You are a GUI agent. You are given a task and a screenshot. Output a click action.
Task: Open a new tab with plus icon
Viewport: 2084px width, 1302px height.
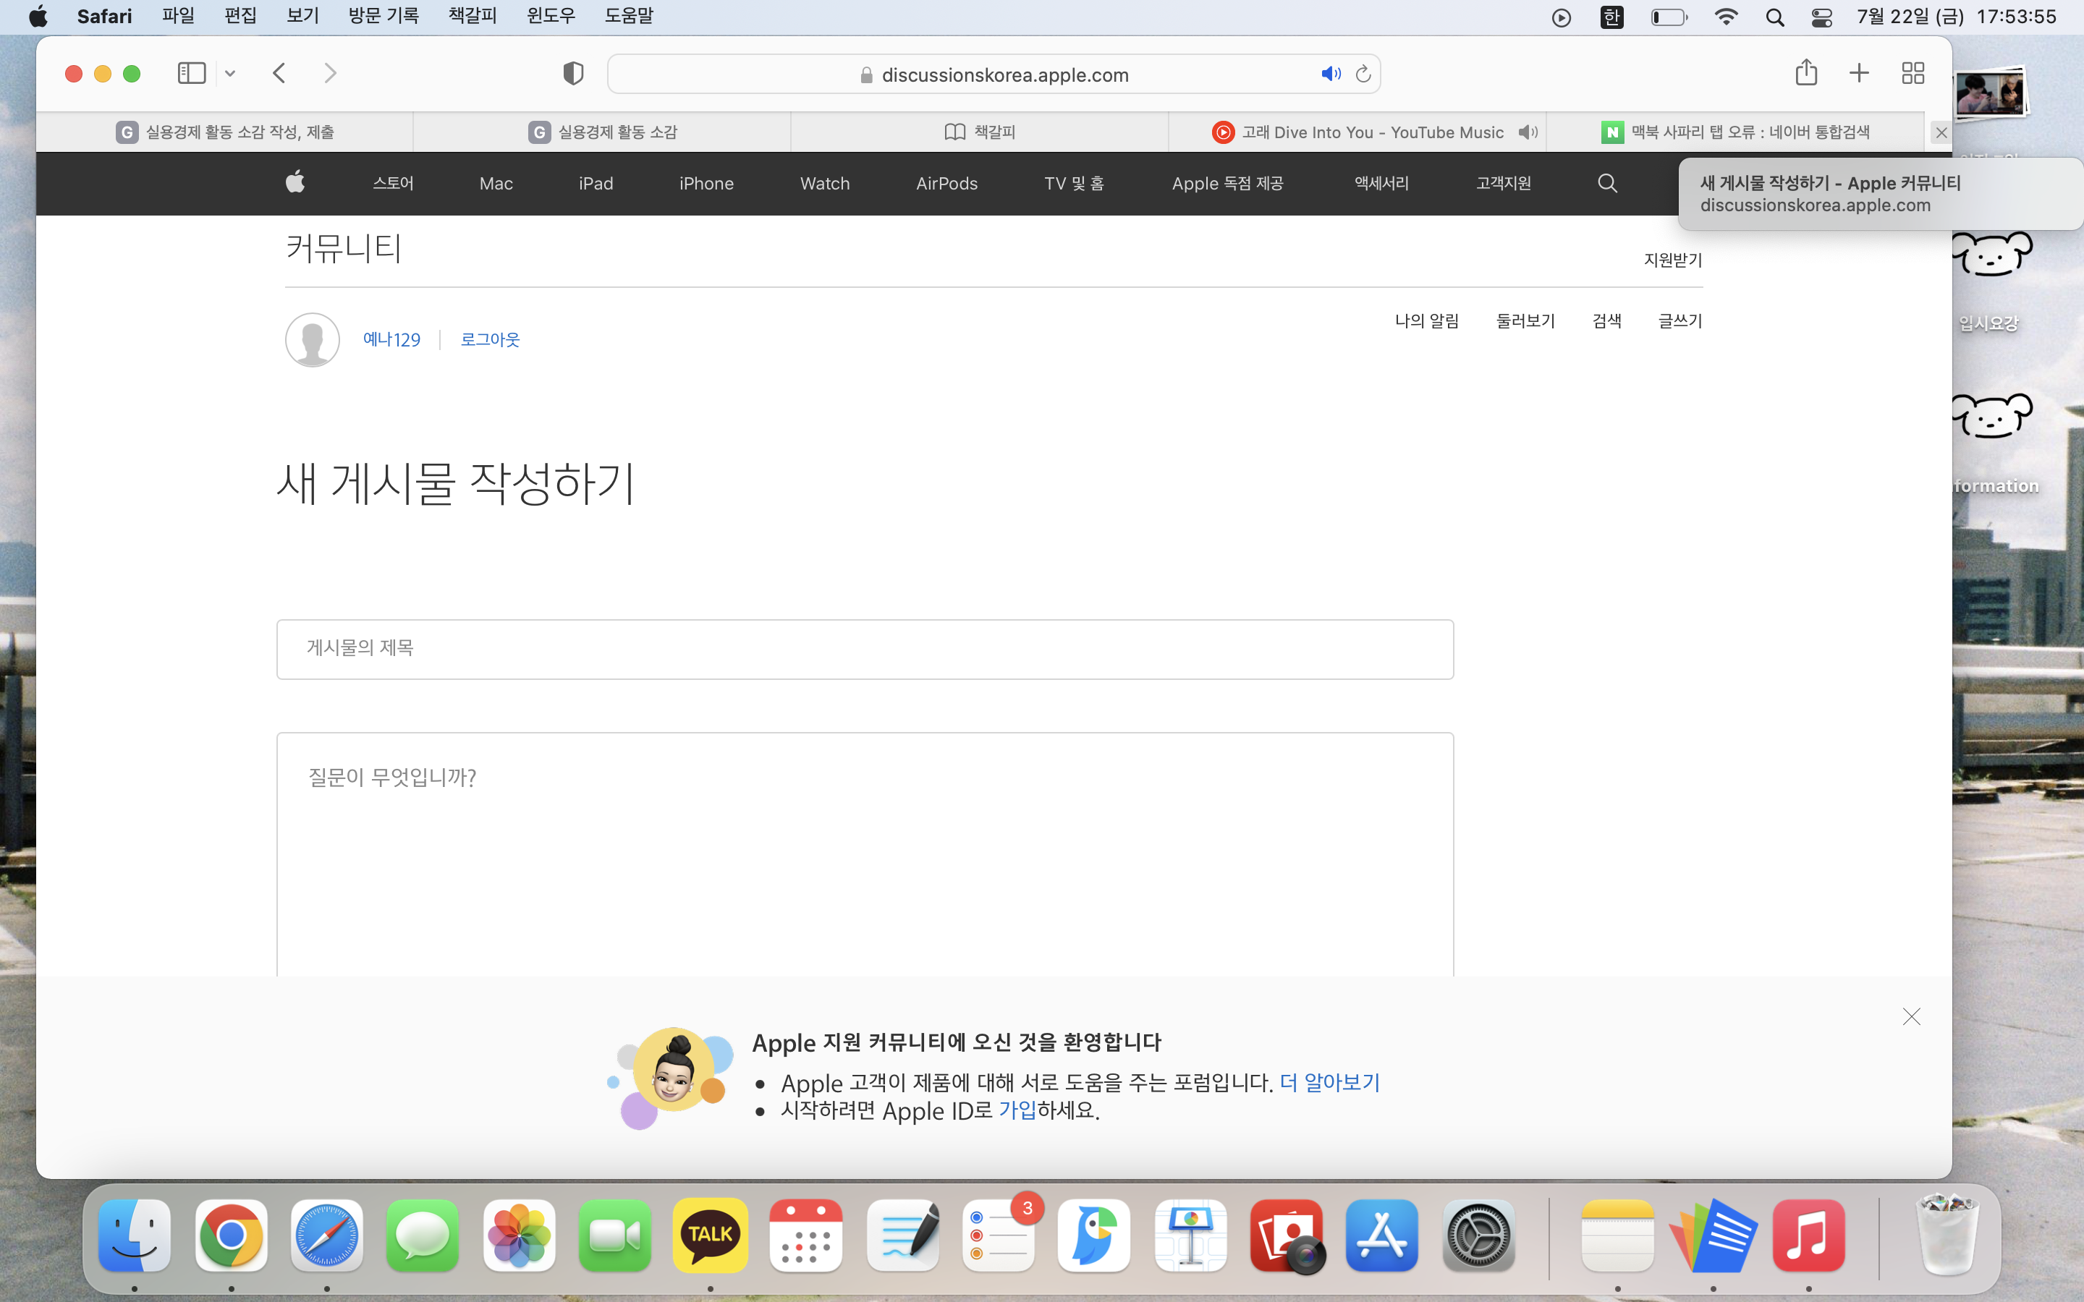click(1859, 73)
